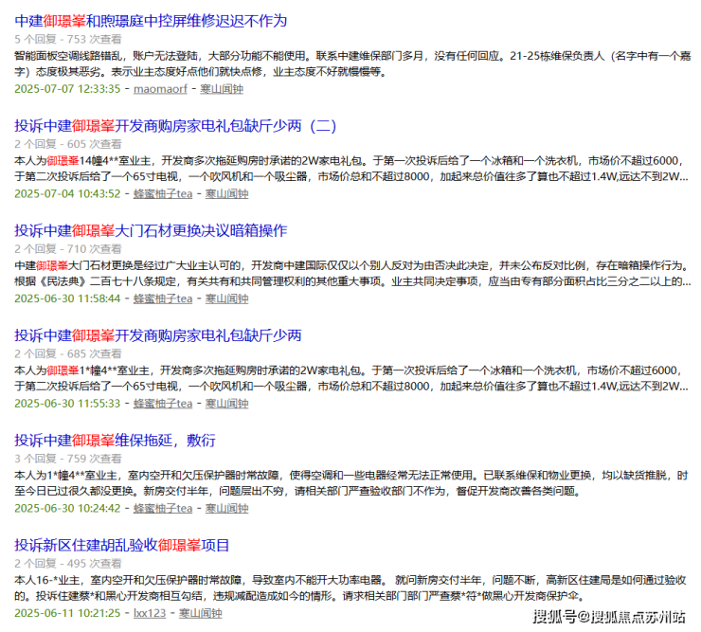
Task: Click stats '2 个回复 - 605 次查看'
Action: click(68, 144)
